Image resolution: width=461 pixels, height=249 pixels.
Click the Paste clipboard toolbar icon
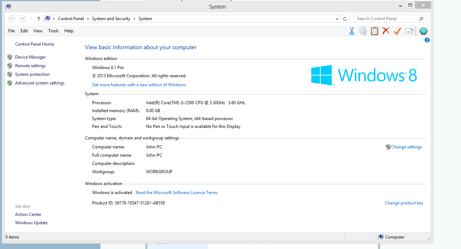point(375,31)
